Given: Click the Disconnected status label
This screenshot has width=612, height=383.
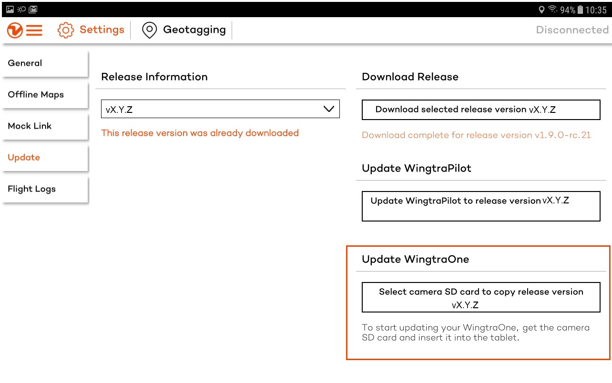Looking at the screenshot, I should tap(571, 30).
